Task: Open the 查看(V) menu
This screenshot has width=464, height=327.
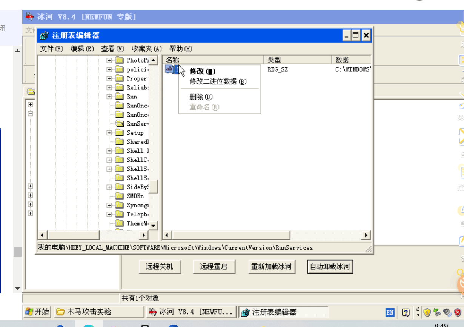Action: point(112,49)
